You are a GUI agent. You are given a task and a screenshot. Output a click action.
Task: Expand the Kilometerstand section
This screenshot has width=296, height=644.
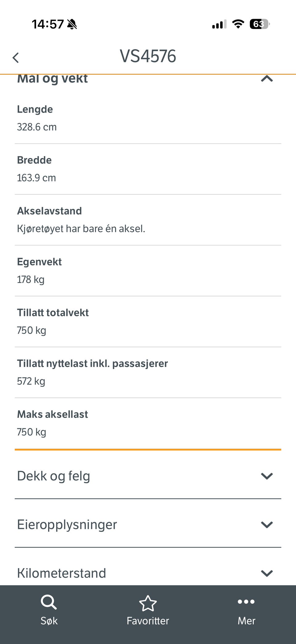tap(267, 573)
